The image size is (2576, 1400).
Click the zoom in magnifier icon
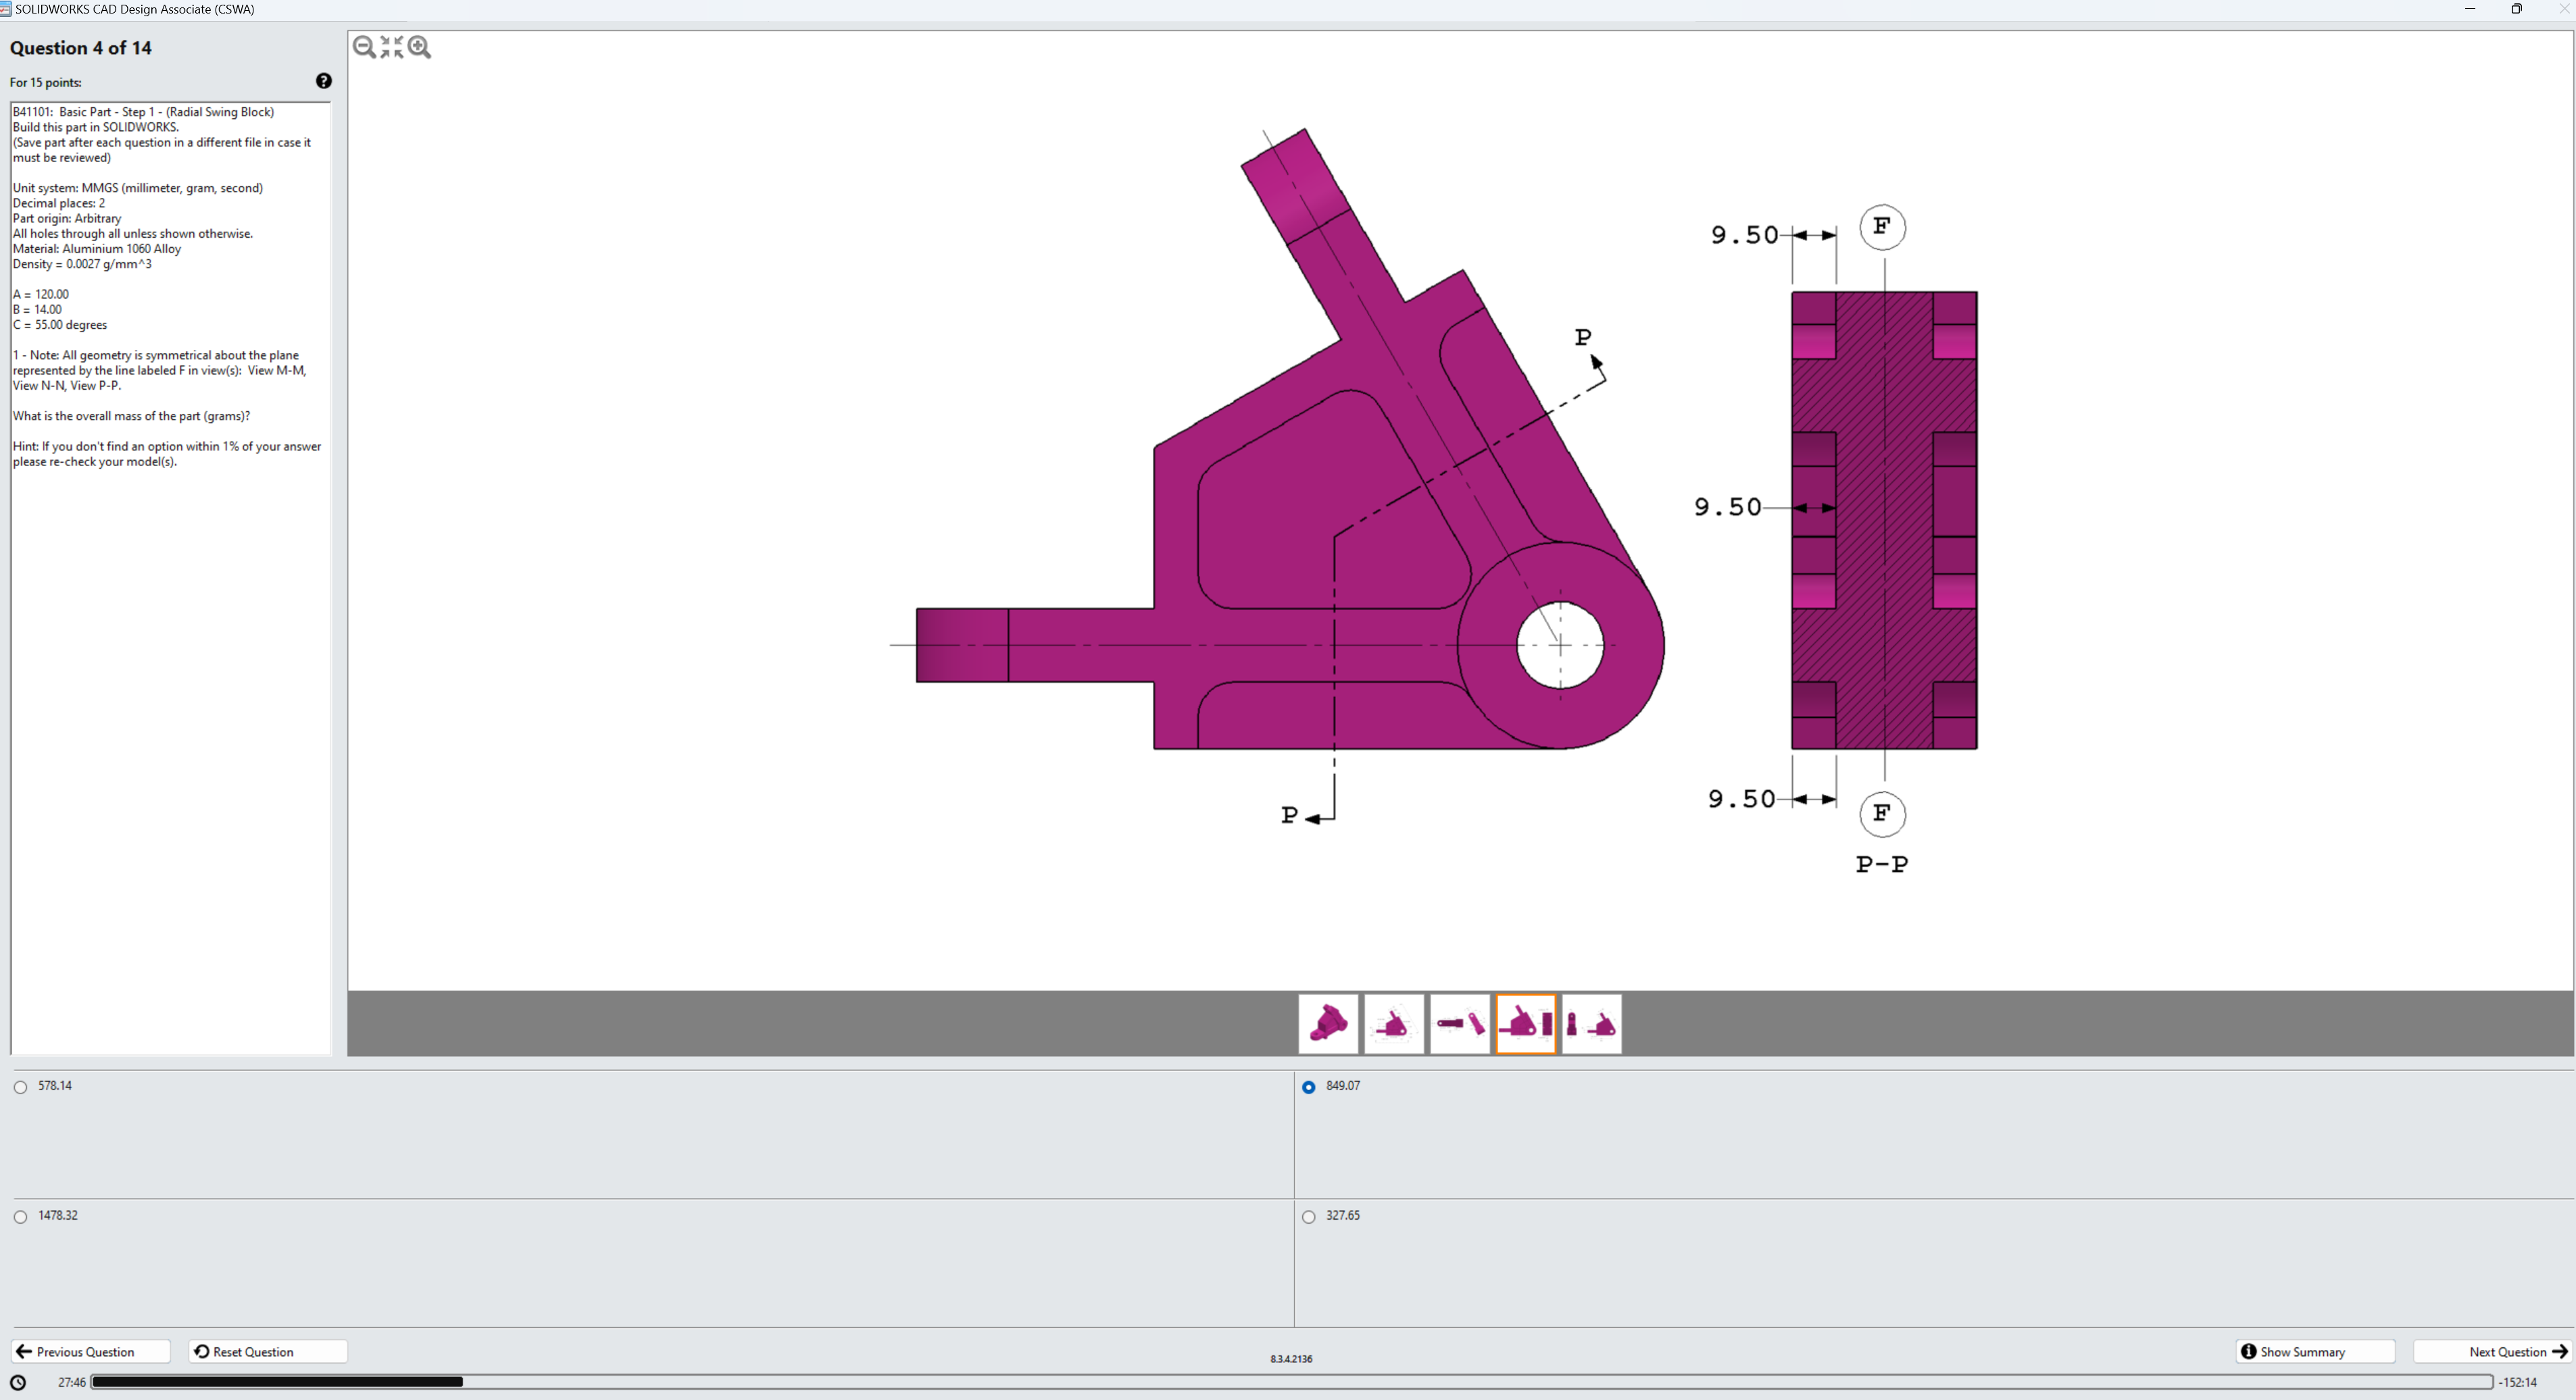tap(419, 47)
